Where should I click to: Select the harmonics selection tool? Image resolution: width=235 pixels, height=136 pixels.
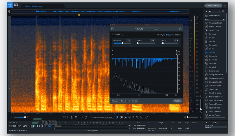[141, 117]
